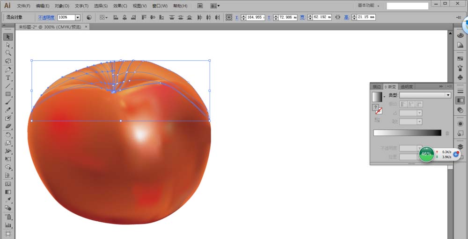Select the Rectangle tool
Viewport: 468px width, 239px height.
click(x=8, y=94)
